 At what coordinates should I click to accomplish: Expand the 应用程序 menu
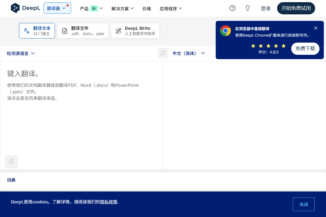coord(171,8)
